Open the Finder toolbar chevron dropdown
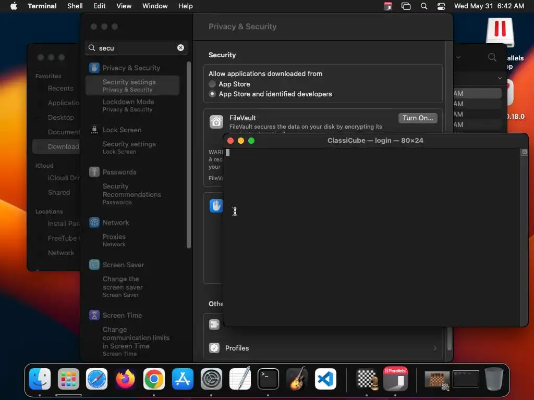 coord(458,57)
